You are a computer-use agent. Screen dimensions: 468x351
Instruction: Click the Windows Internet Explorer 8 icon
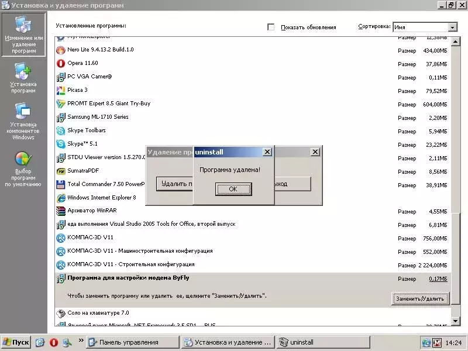click(61, 198)
